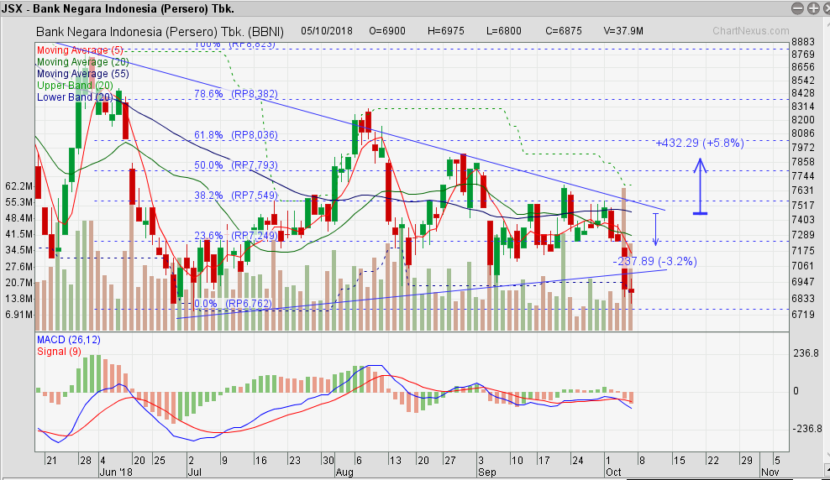Click the 7517 price axis value
This screenshot has width=830, height=480.
coord(803,205)
